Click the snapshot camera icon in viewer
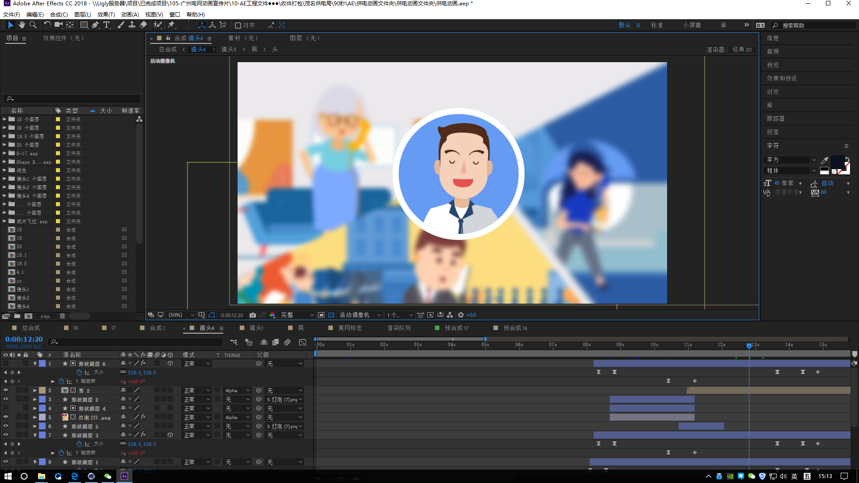Image resolution: width=859 pixels, height=483 pixels. point(253,315)
